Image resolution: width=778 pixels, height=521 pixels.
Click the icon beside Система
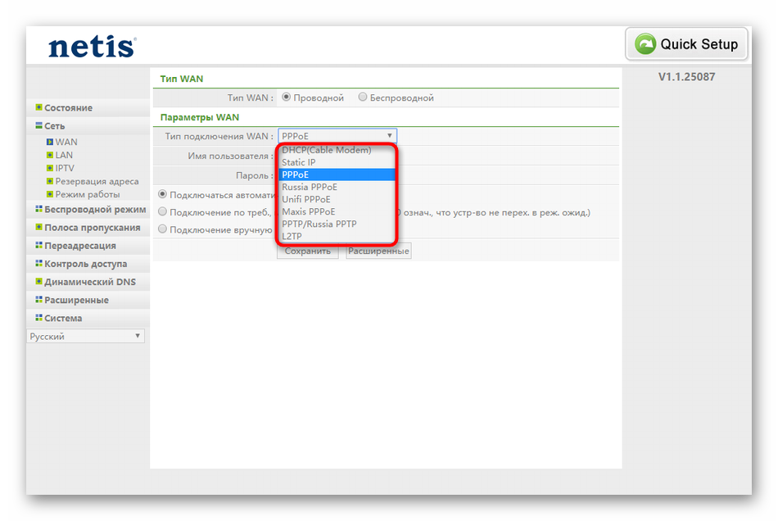pyautogui.click(x=38, y=318)
